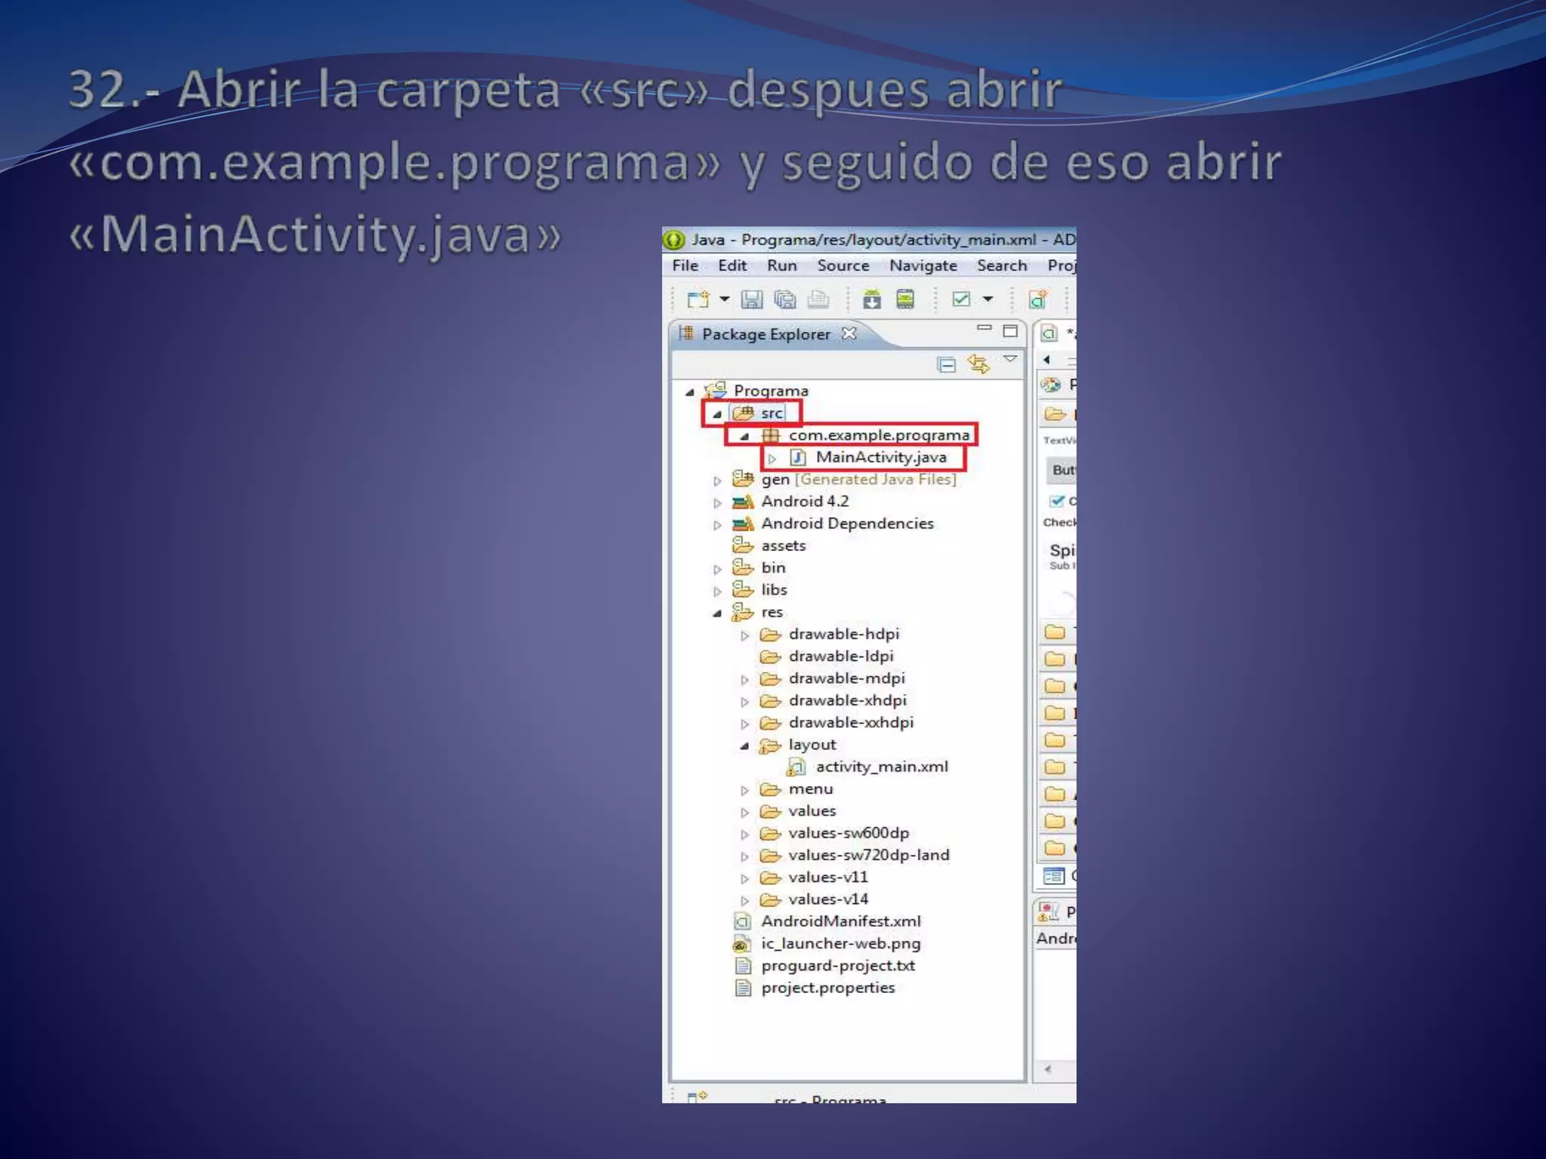The width and height of the screenshot is (1546, 1159).
Task: Select activity_main.xml under layout
Action: point(881,767)
